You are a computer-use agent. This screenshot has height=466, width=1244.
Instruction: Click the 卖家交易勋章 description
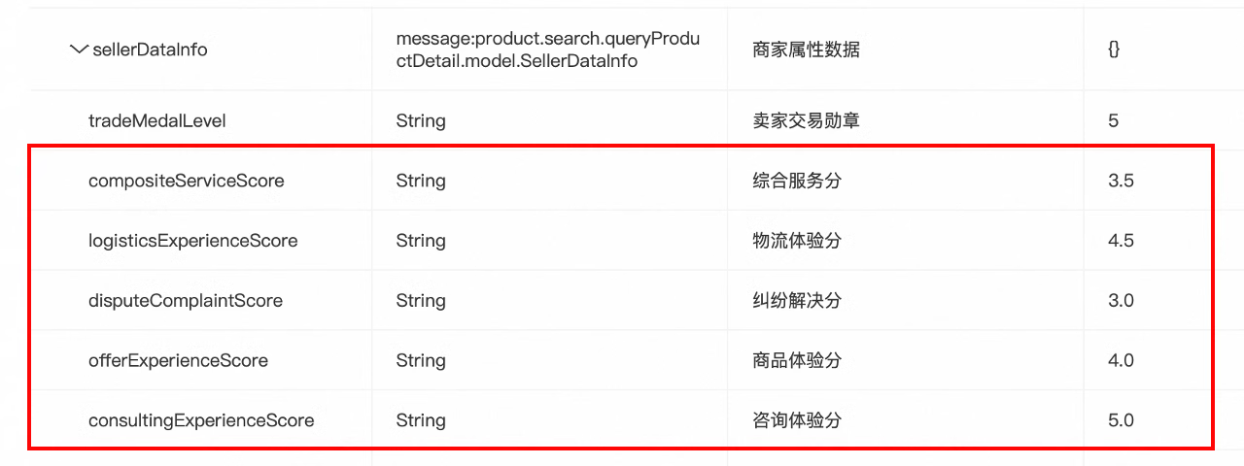coord(806,120)
